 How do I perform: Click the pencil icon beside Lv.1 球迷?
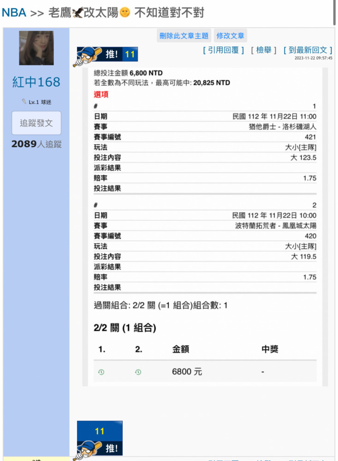click(24, 101)
